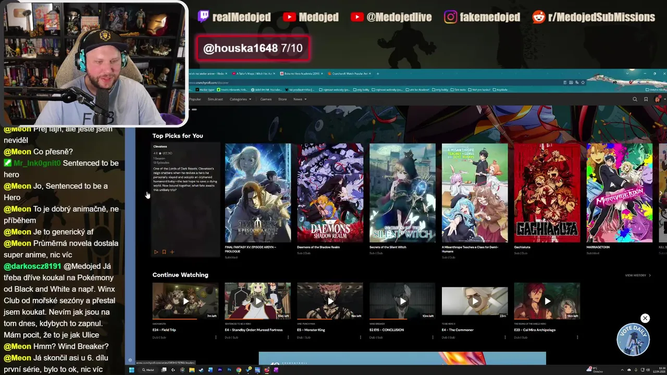Screen dimensions: 667x375
Task: Open File Explorer from the taskbar
Action: (192, 370)
